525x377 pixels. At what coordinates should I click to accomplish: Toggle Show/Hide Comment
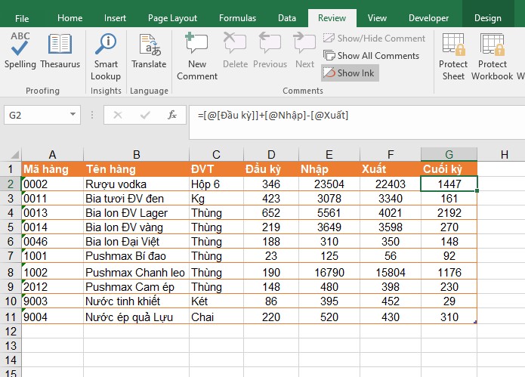[374, 38]
